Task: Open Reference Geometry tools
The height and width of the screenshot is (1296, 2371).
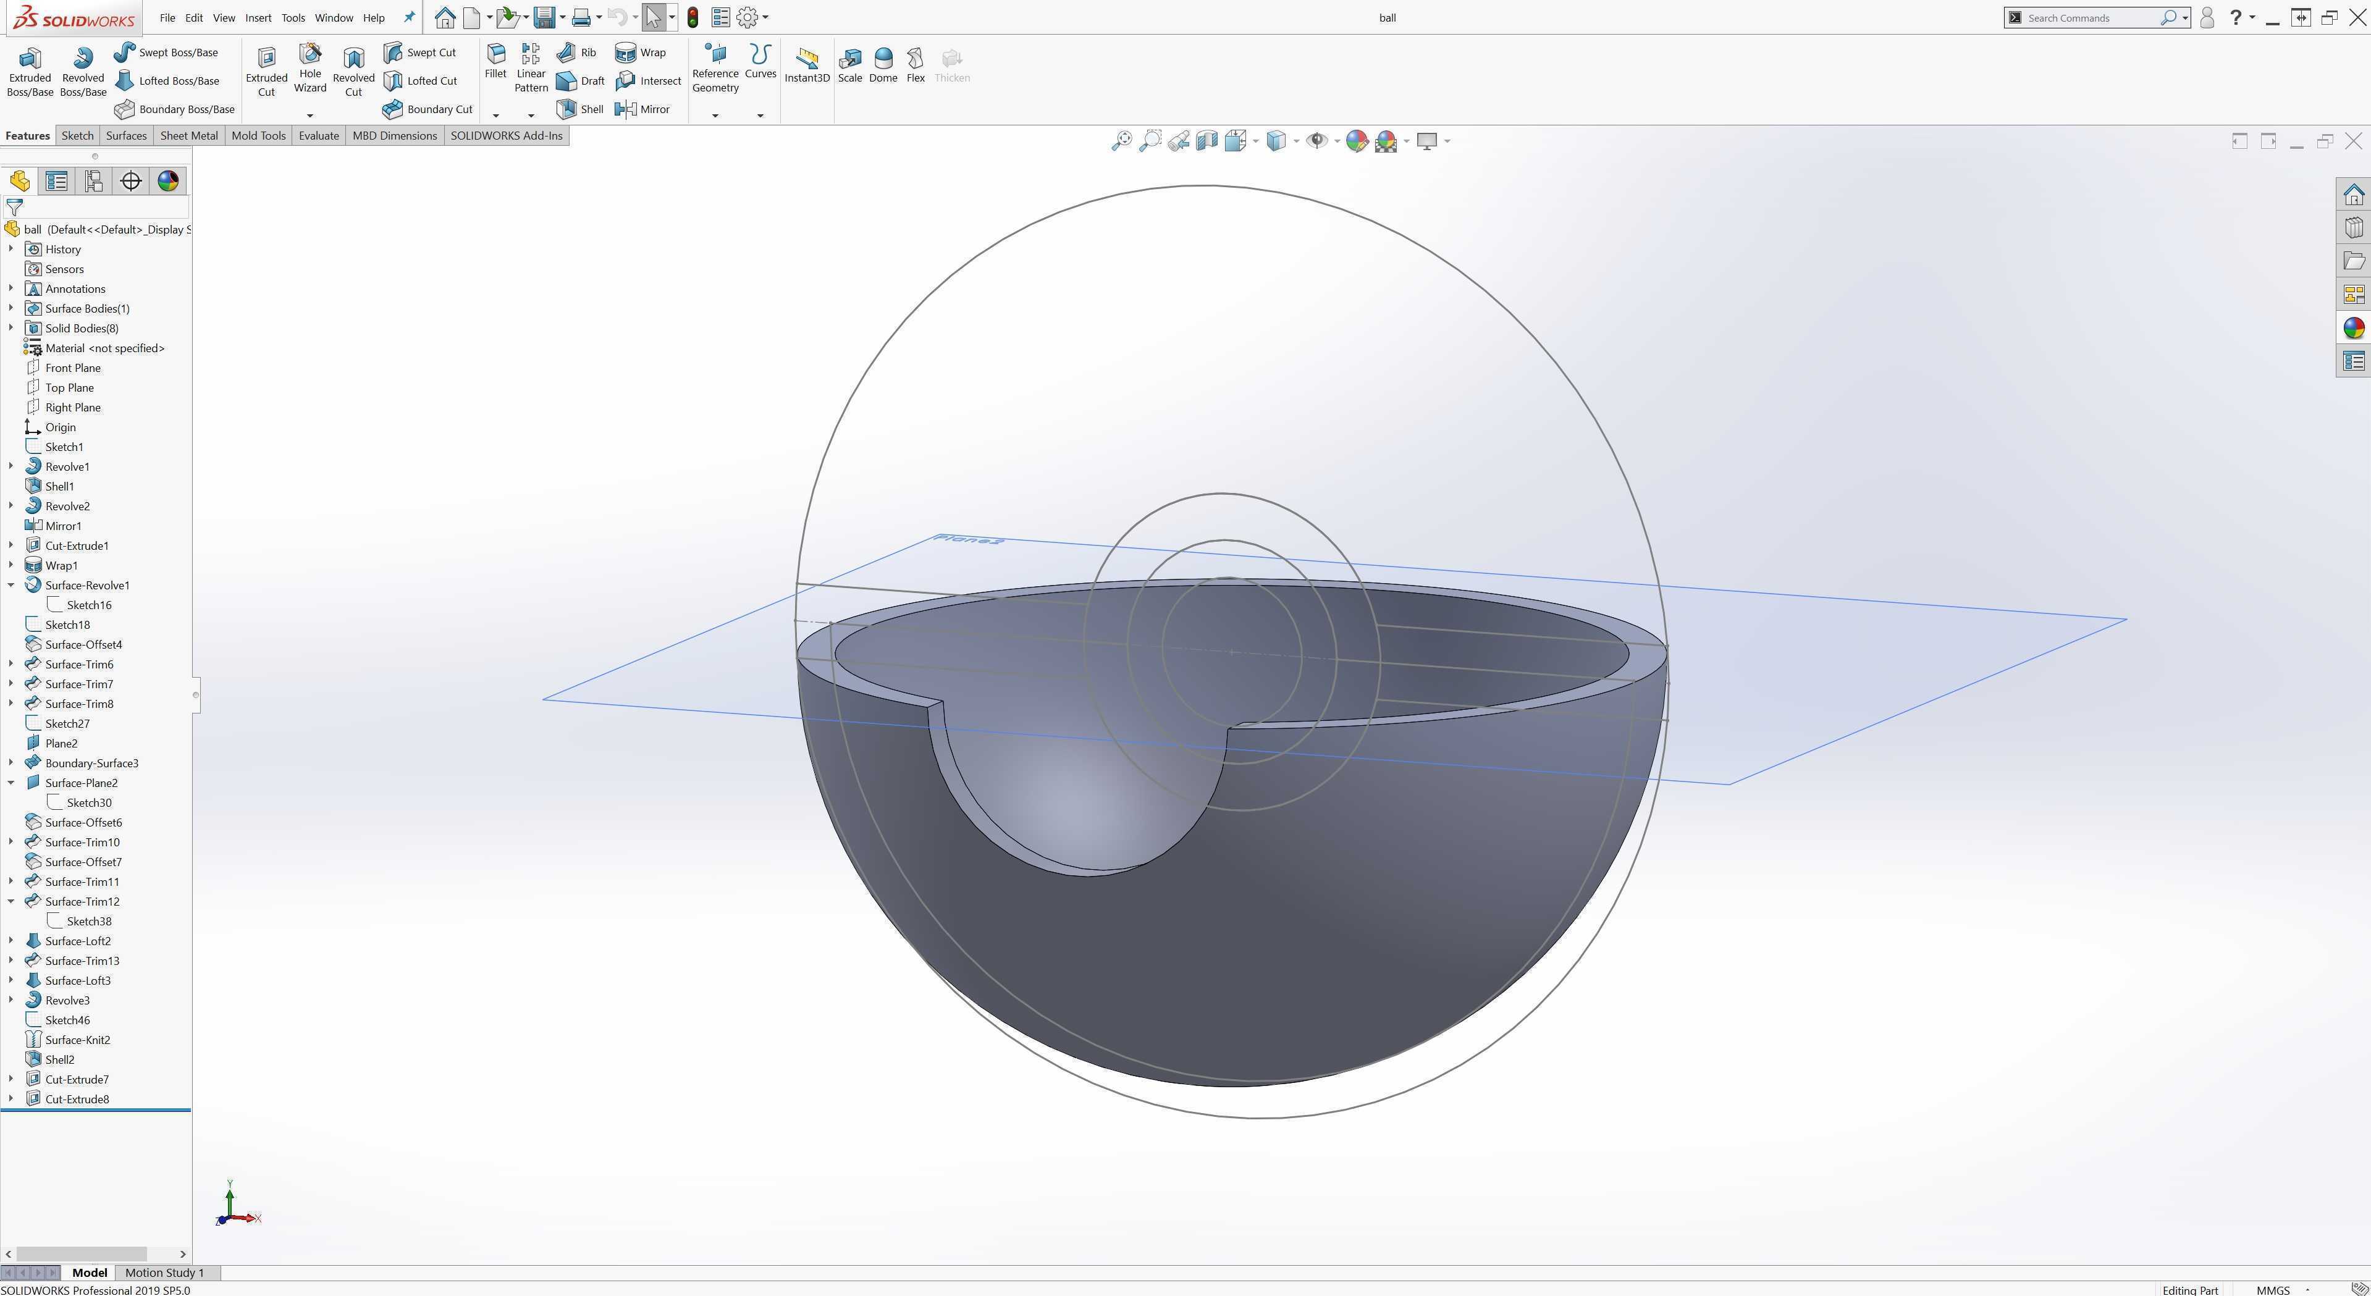Action: [x=715, y=68]
